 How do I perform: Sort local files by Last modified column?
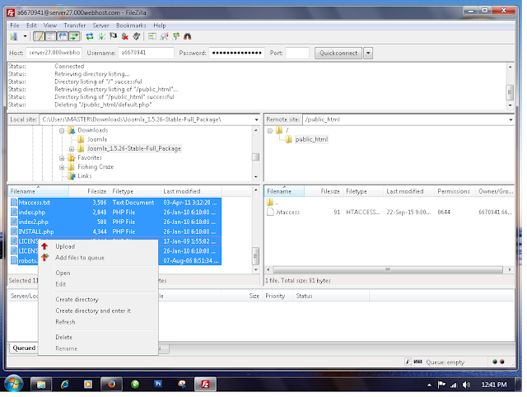click(191, 191)
